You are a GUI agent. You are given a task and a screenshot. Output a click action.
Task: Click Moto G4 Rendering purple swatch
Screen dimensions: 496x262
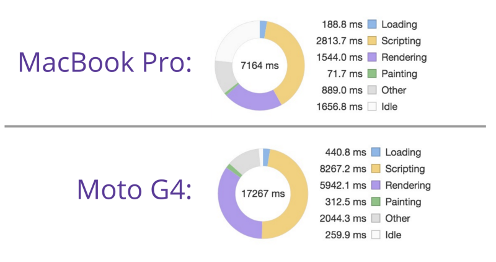point(376,185)
